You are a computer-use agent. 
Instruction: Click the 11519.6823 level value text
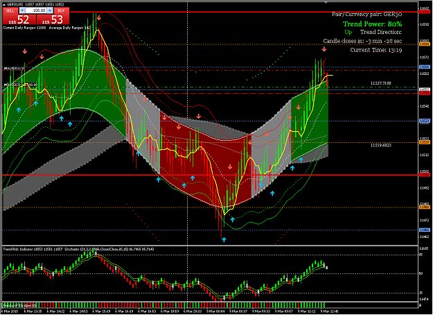[381, 145]
